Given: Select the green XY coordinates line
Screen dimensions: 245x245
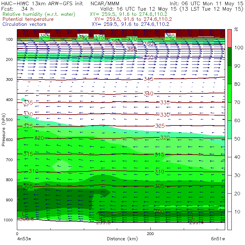Looking at the screenshot, I should [128, 14].
